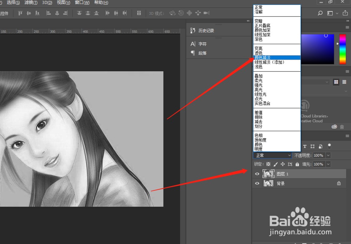Open the 视图(V) menu
Screen dimensions: 351x244
[63, 2]
